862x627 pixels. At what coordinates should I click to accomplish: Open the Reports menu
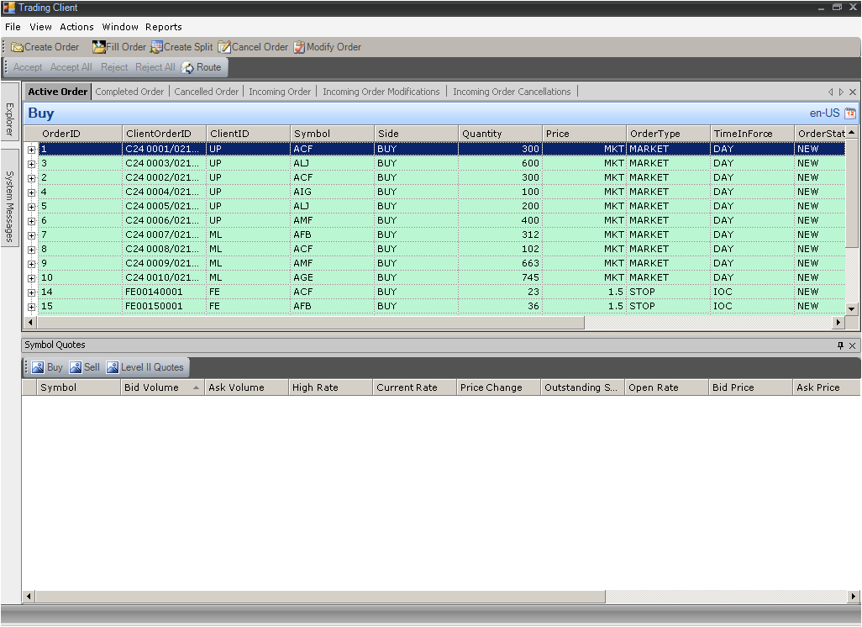pyautogui.click(x=163, y=27)
